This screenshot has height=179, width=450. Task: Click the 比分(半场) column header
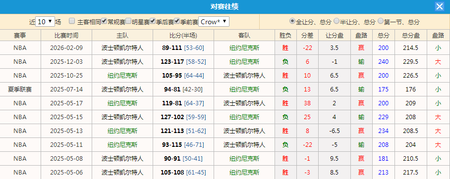[x=183, y=35]
